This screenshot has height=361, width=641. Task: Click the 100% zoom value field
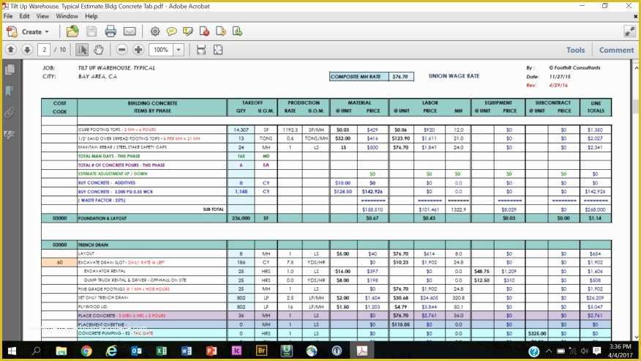coord(161,50)
